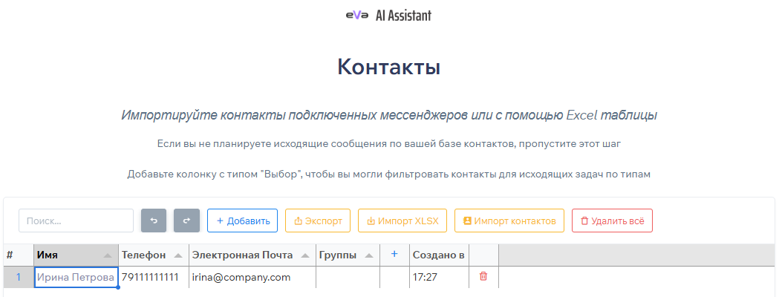Select row number 1 header
The height and width of the screenshot is (297, 779).
pos(19,277)
